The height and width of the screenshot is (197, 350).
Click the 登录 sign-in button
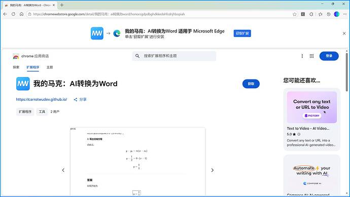point(329,56)
